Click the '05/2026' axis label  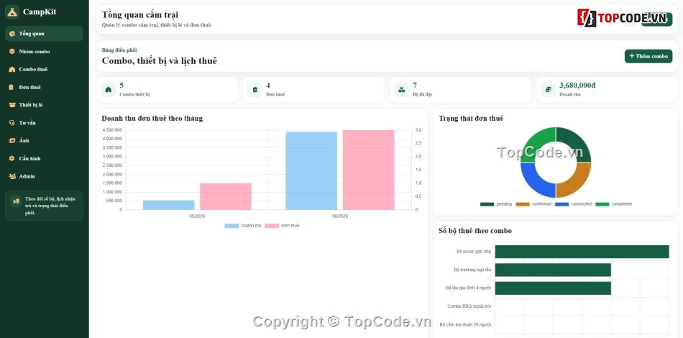tap(197, 216)
